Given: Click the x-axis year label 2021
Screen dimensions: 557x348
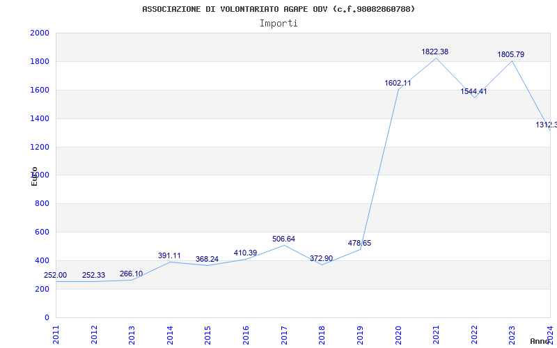Looking at the screenshot, I should (436, 335).
